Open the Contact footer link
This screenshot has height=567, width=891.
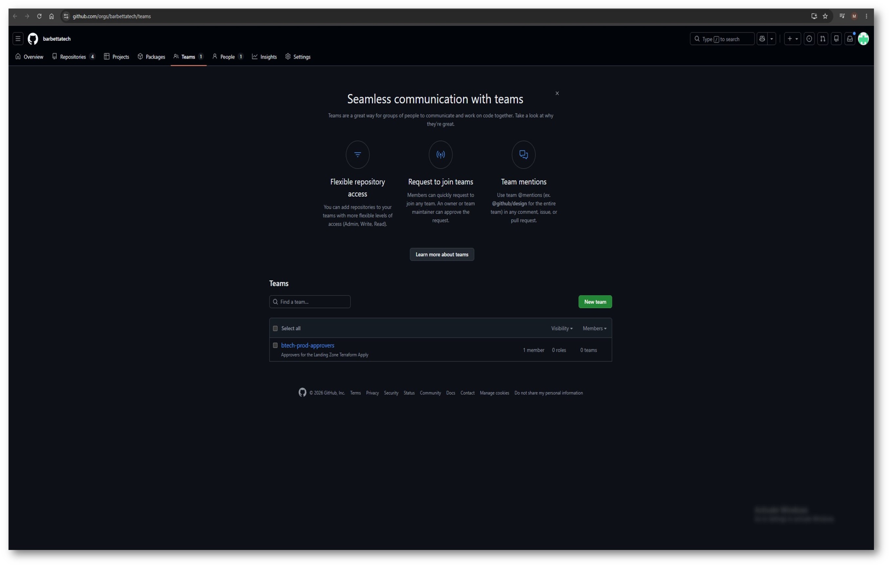(x=467, y=393)
